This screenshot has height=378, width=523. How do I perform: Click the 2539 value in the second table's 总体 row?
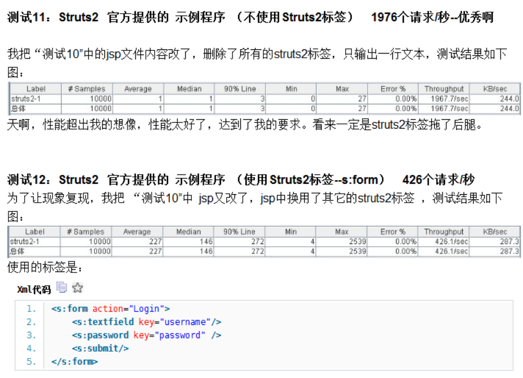pos(357,251)
